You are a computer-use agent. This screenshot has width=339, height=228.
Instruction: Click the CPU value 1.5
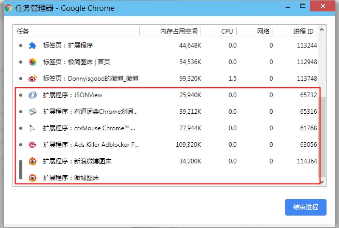232,79
